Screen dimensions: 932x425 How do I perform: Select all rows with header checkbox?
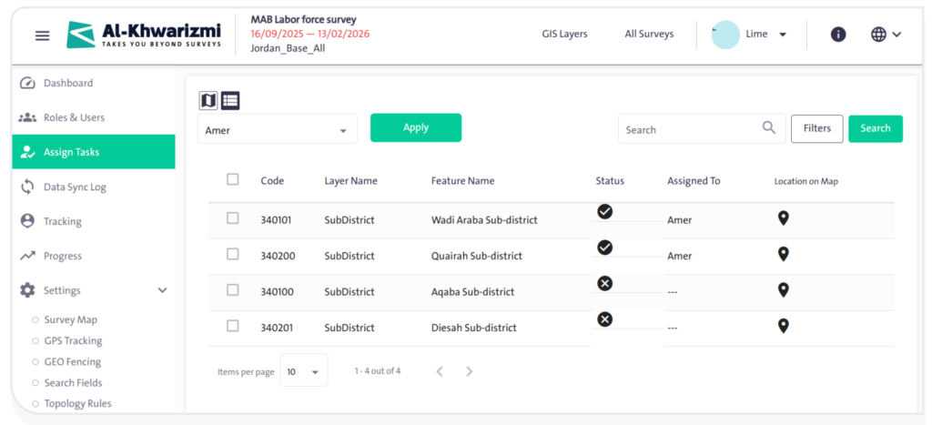[x=233, y=179]
